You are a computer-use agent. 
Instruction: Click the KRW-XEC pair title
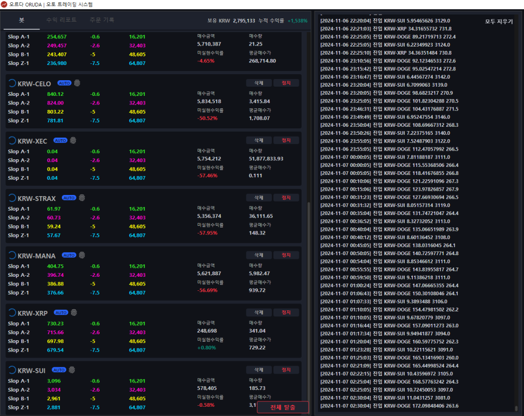pyautogui.click(x=32, y=141)
